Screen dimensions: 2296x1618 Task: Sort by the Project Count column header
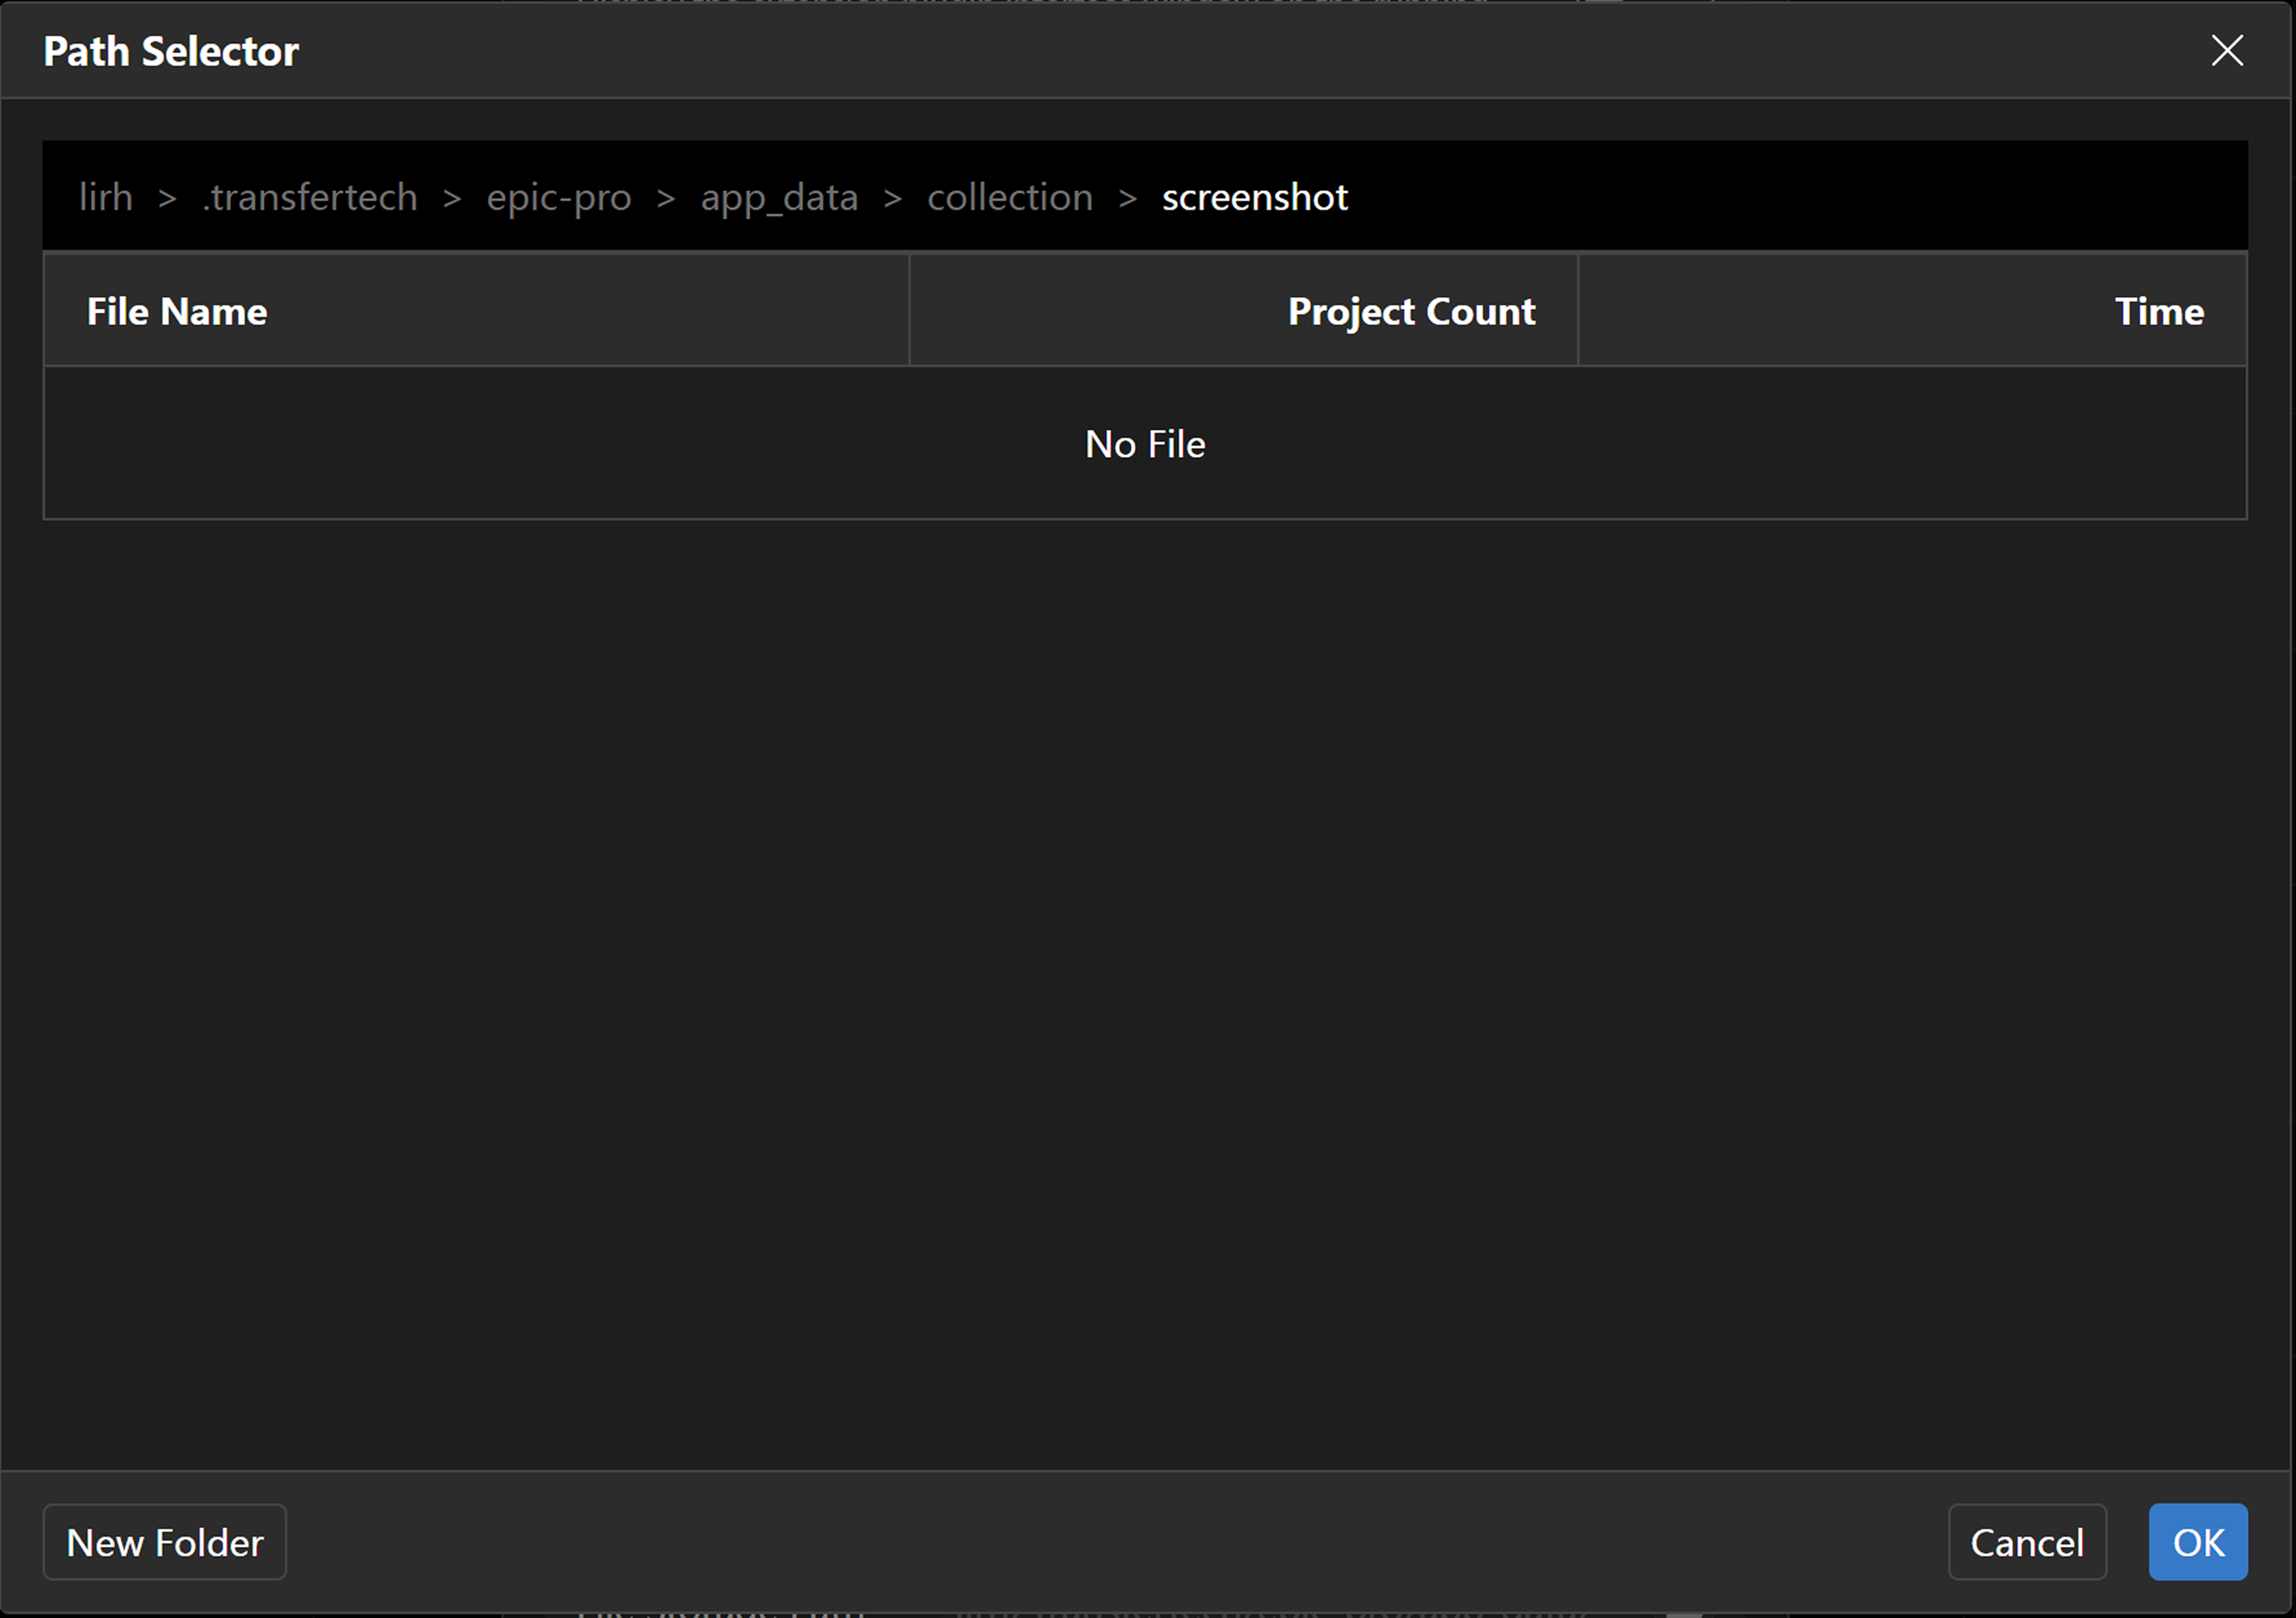tap(1410, 311)
